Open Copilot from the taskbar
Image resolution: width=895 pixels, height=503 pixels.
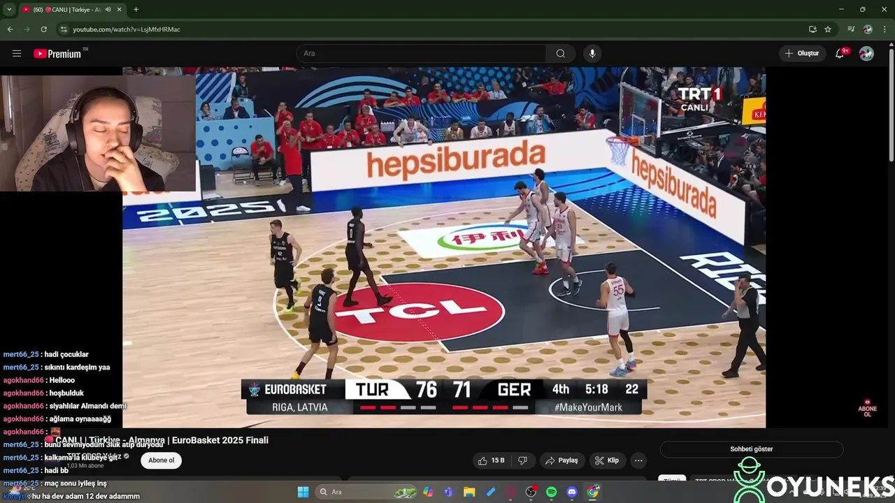(x=428, y=492)
